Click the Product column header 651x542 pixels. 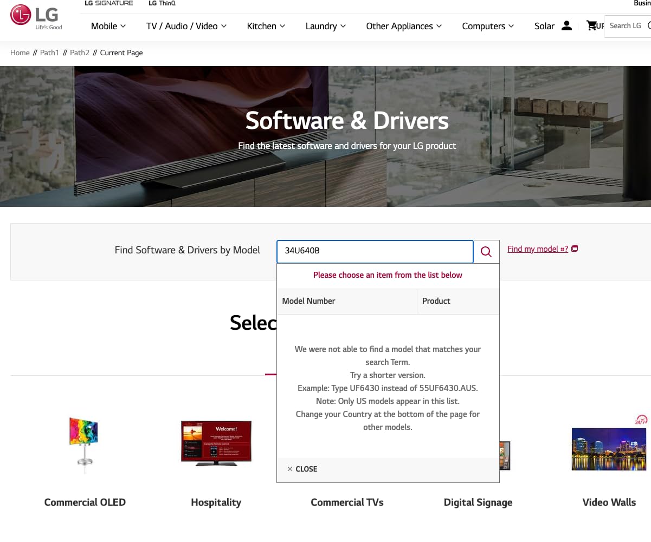458,301
